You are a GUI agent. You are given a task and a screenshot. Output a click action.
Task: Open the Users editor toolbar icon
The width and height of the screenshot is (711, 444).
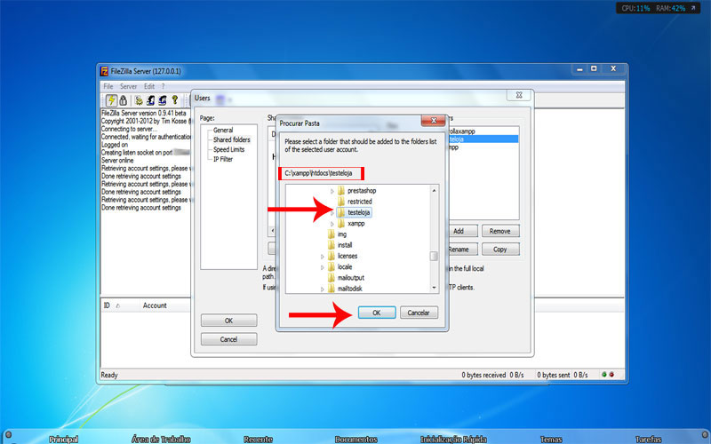151,100
